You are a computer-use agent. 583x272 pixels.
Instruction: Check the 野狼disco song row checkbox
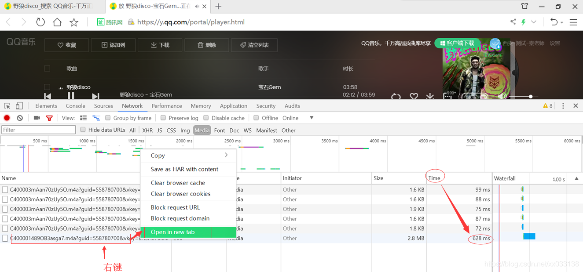tap(47, 87)
